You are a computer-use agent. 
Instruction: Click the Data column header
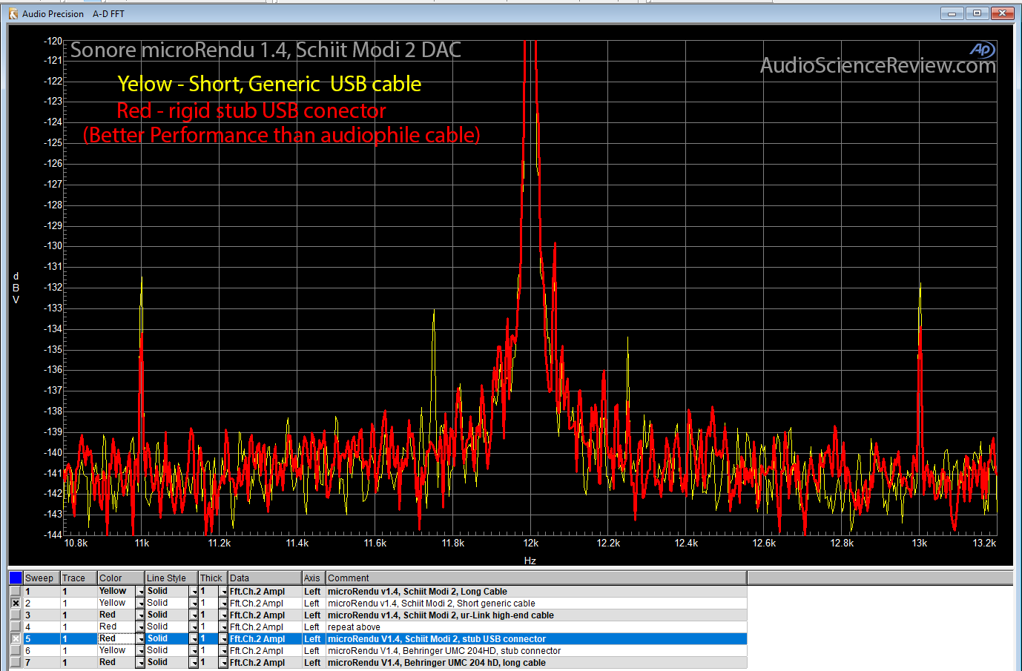tap(265, 578)
